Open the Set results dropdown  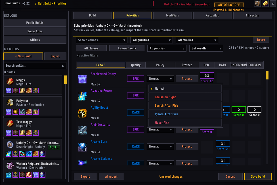pos(206,48)
